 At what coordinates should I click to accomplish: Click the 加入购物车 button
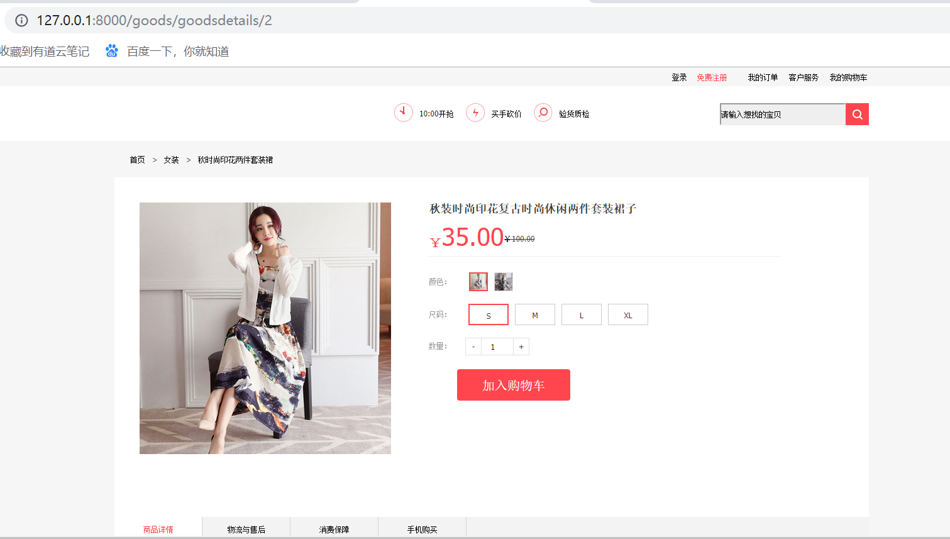514,385
